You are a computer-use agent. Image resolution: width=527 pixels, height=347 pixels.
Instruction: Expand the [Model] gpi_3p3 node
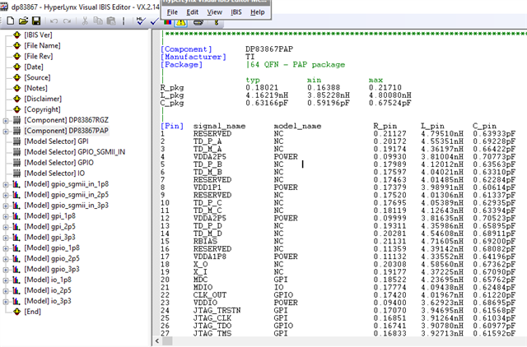click(x=6, y=238)
